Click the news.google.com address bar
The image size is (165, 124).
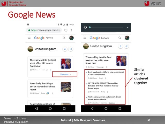tap(44, 30)
